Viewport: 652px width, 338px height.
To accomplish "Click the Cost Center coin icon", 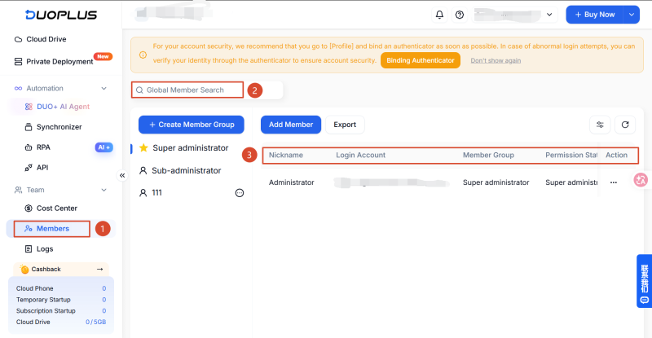I will coord(29,209).
